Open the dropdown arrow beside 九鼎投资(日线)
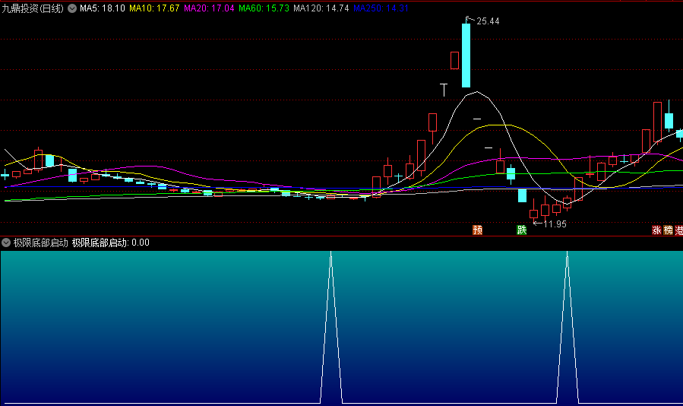Image resolution: width=683 pixels, height=406 pixels. pos(72,8)
